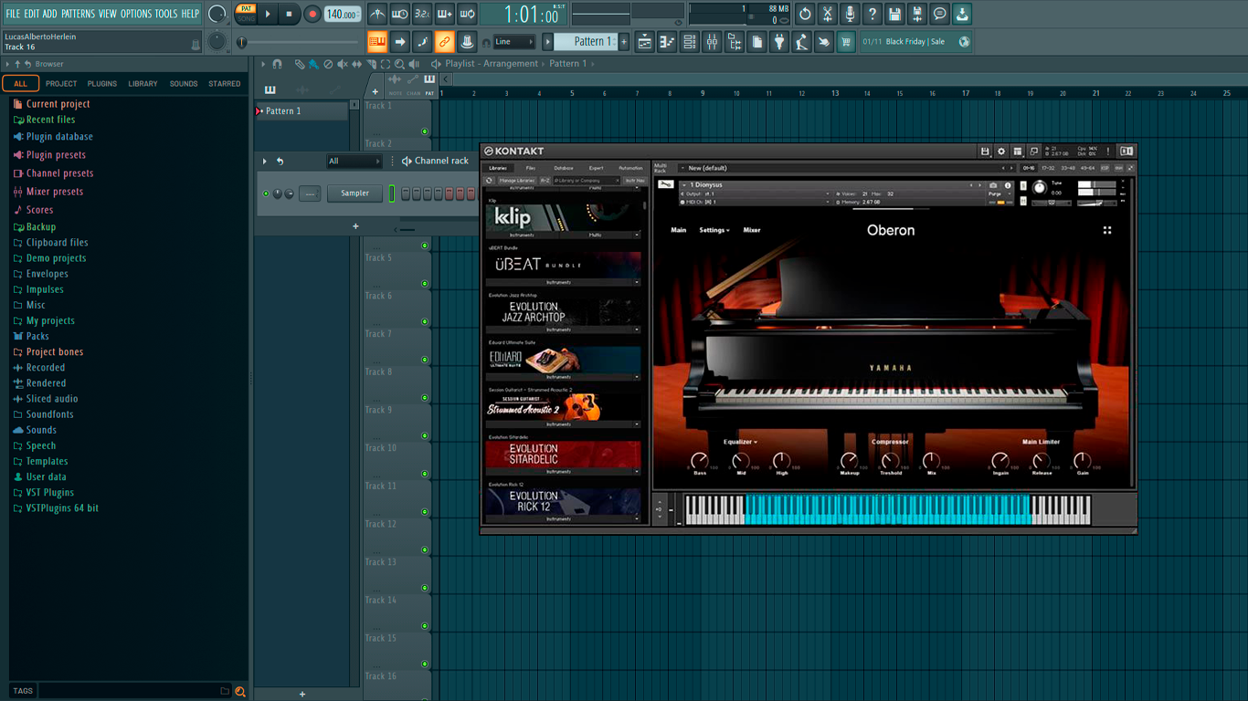Expand Oberon Settings dropdown
The height and width of the screenshot is (701, 1248).
[x=714, y=230]
